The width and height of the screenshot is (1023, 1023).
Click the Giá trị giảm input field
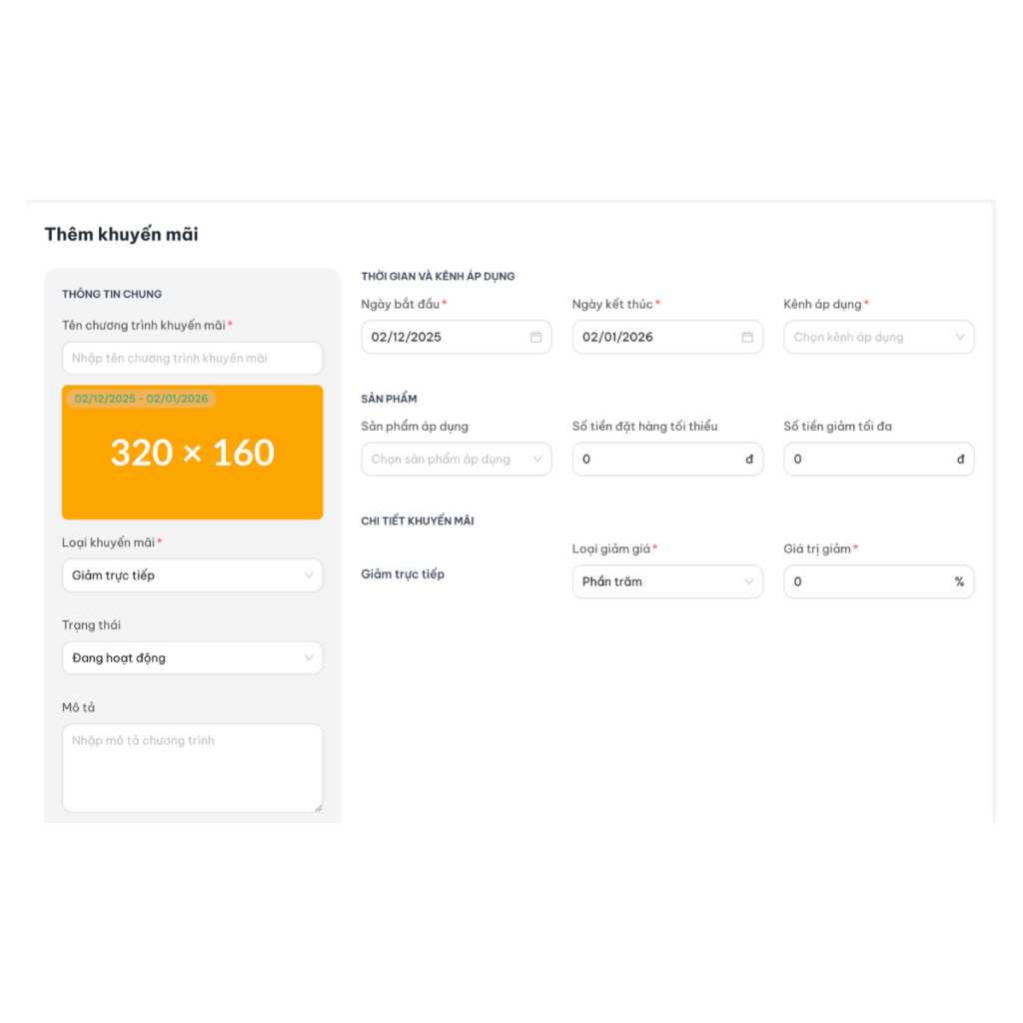869,581
